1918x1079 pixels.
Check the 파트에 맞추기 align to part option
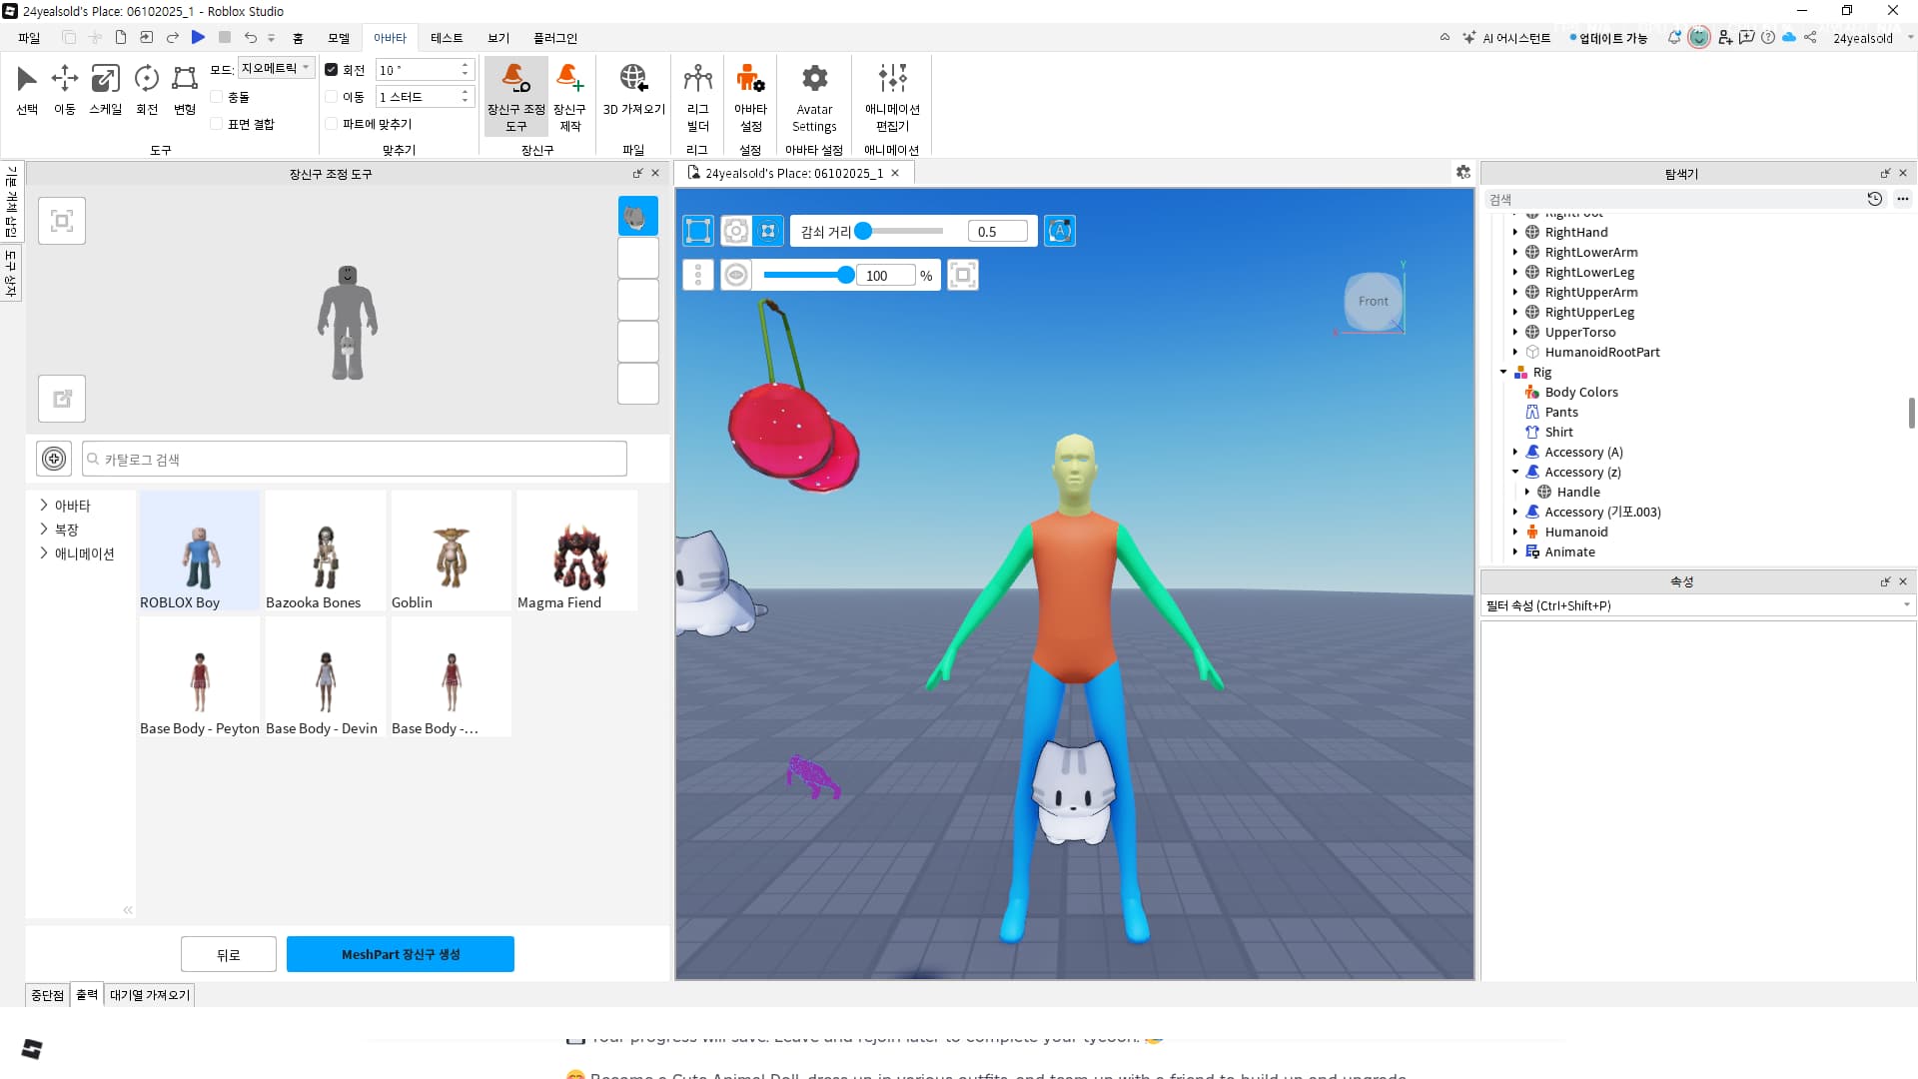(x=332, y=124)
